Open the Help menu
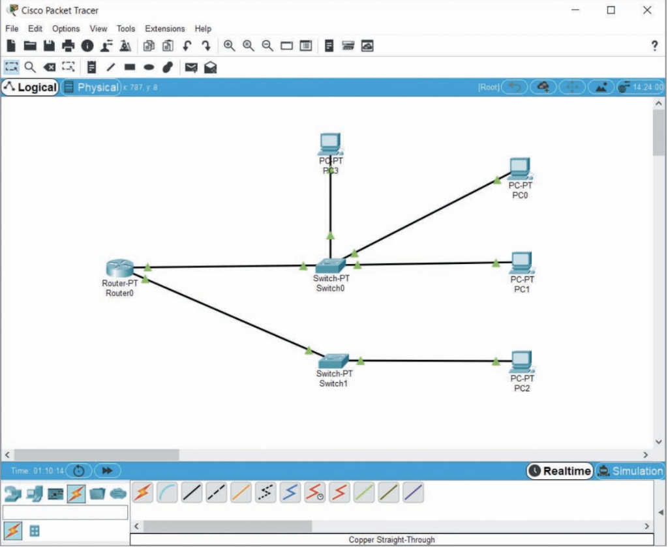 point(203,29)
